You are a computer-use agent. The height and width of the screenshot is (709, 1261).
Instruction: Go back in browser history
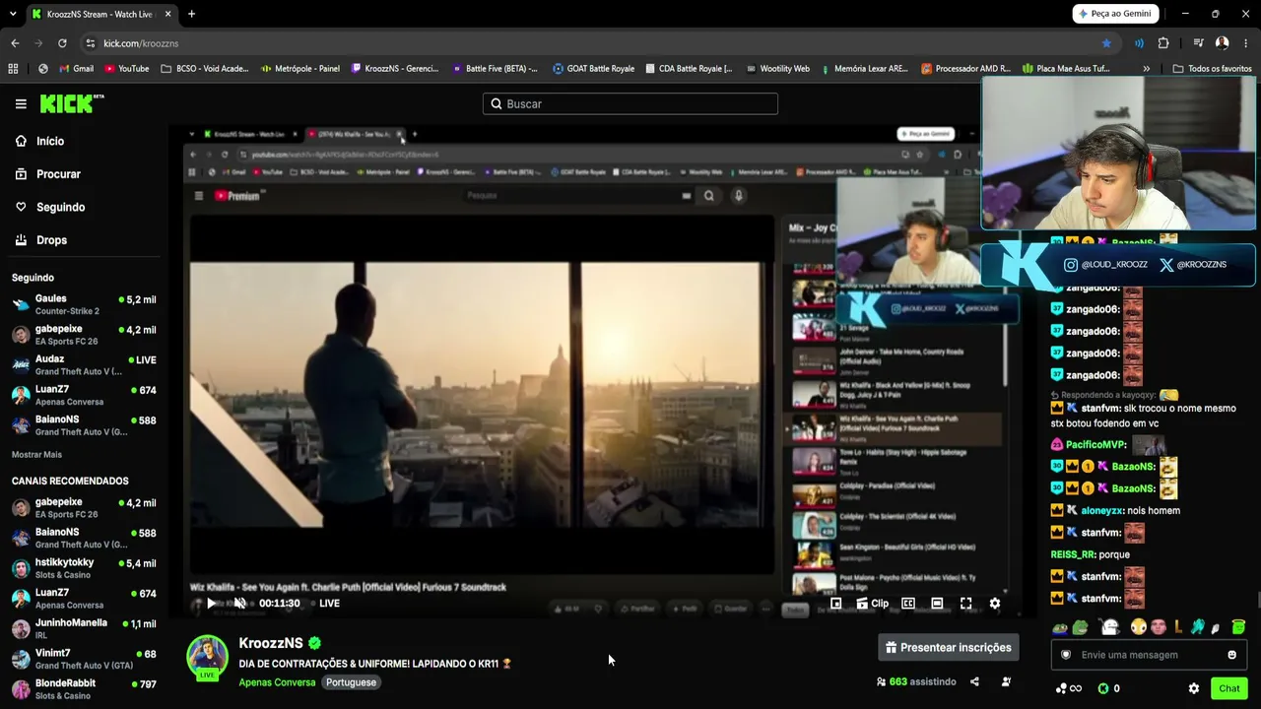[15, 43]
